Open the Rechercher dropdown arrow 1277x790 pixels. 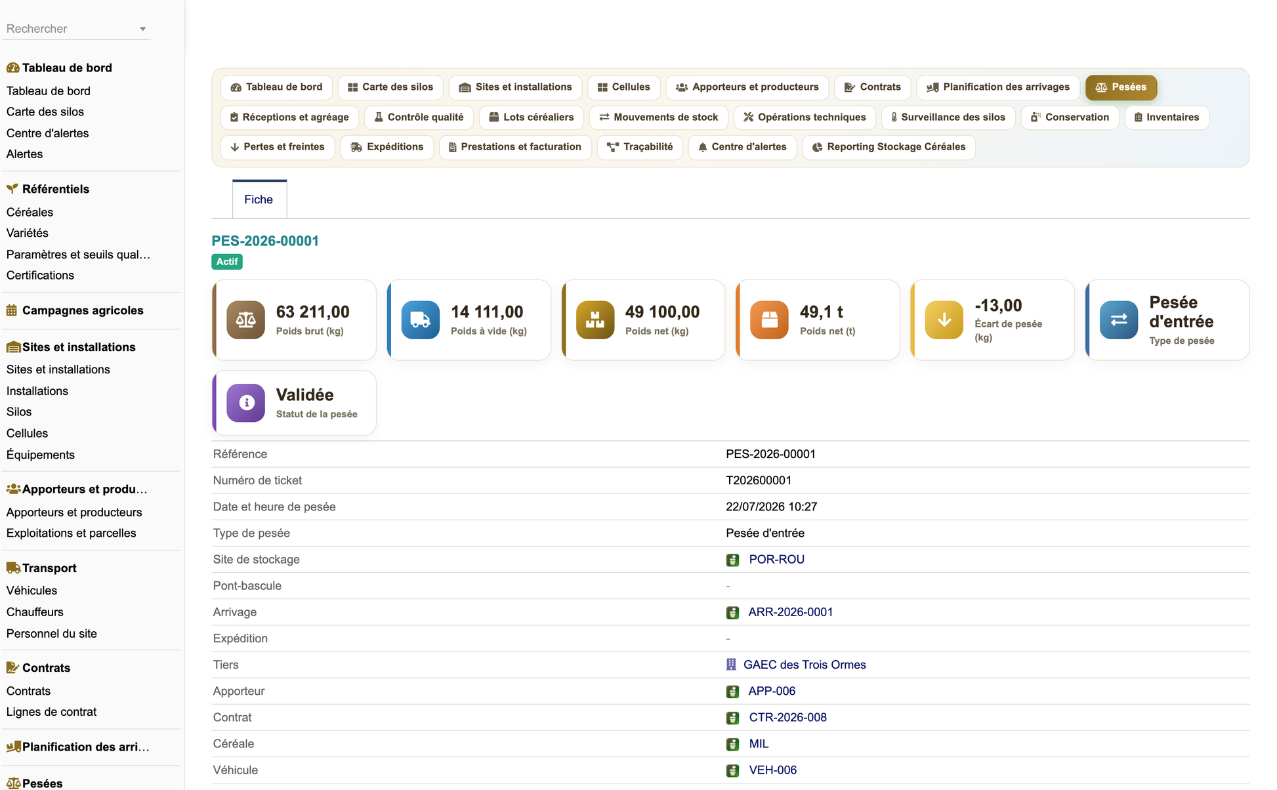pyautogui.click(x=142, y=29)
